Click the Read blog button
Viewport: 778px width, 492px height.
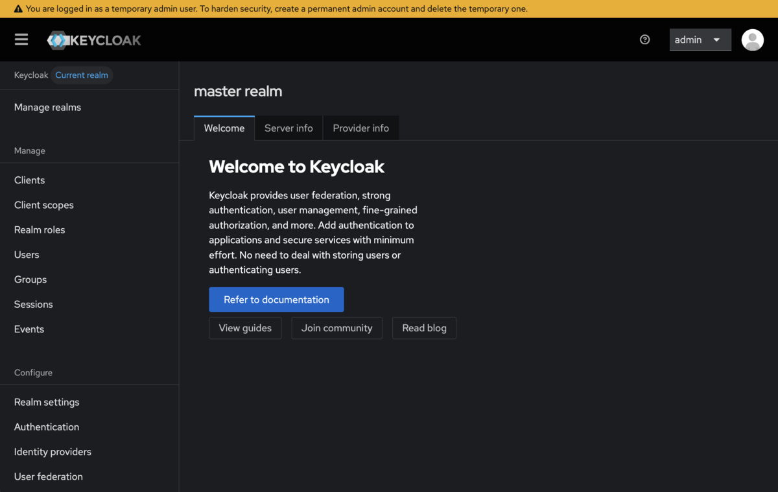click(424, 328)
